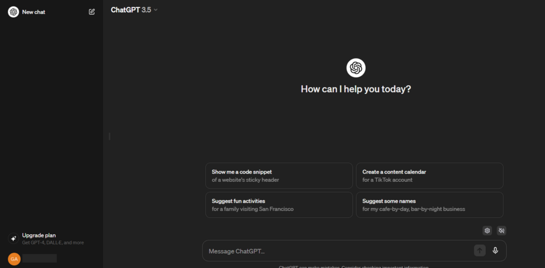545x268 pixels.
Task: Click "Suggest some names" prompt card
Action: coord(429,205)
